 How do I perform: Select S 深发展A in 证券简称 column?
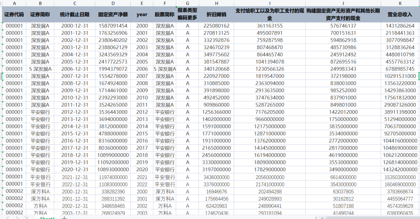pos(40,69)
